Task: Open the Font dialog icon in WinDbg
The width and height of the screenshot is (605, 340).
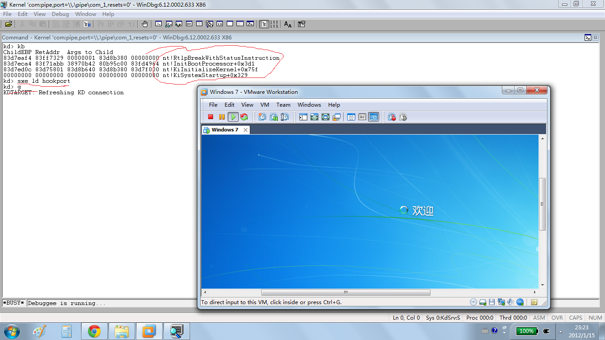Action: 288,24
